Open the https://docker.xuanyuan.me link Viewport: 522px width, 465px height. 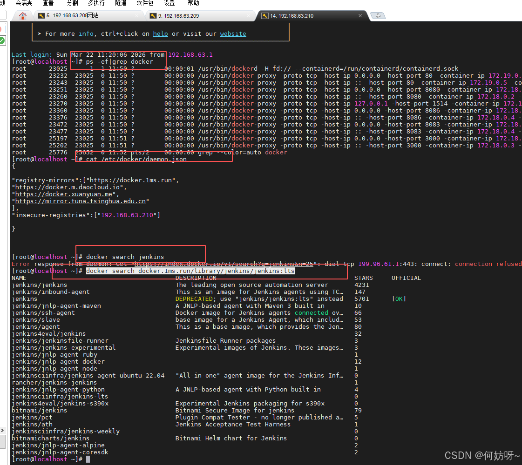point(64,194)
